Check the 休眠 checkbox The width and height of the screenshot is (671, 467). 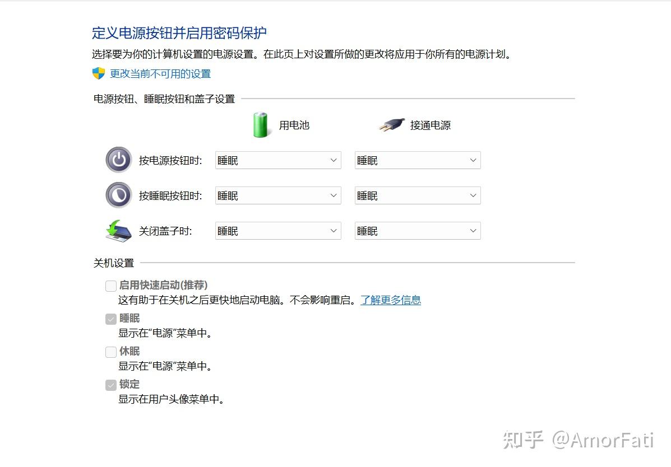click(x=110, y=352)
